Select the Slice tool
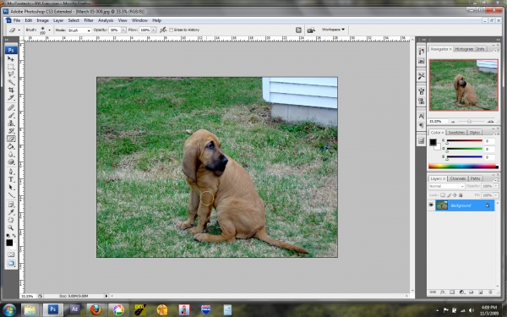 coord(11,98)
